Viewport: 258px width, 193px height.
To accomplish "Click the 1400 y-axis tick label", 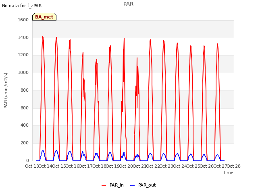I will pyautogui.click(x=23, y=37).
